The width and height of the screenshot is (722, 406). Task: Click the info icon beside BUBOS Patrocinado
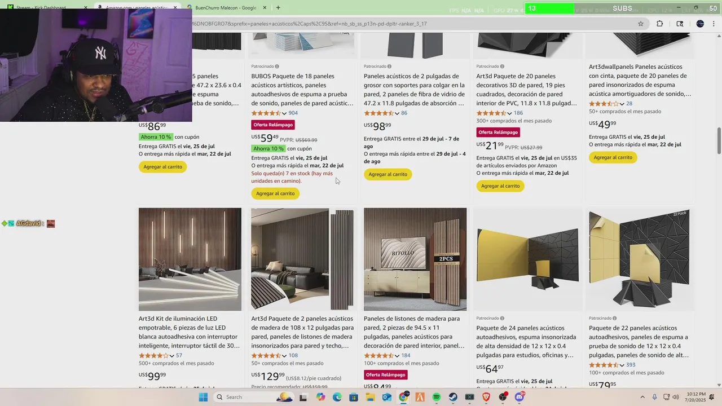tap(277, 67)
